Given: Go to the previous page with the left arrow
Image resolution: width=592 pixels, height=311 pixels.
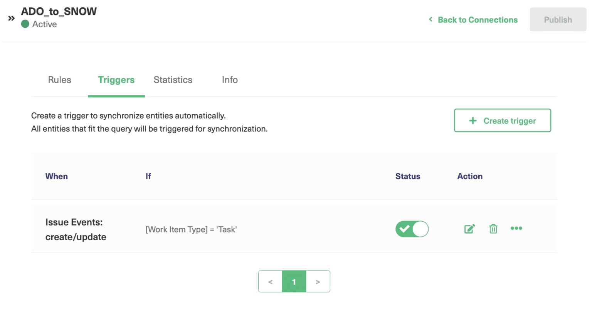Looking at the screenshot, I should tap(270, 281).
